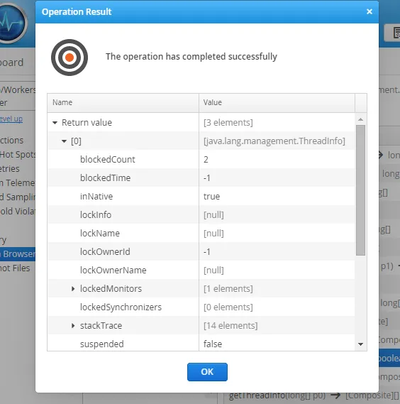Select the lockedSynchronizers row

tap(201, 307)
